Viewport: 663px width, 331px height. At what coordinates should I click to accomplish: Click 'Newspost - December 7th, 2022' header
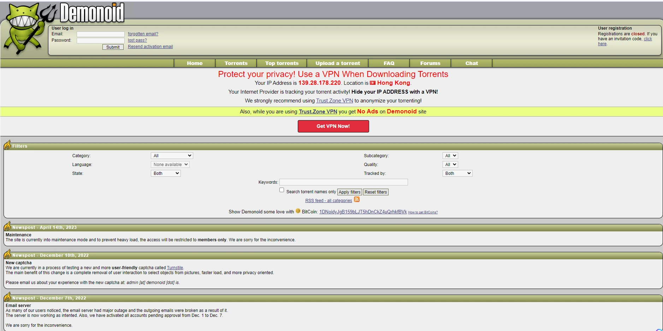point(49,298)
